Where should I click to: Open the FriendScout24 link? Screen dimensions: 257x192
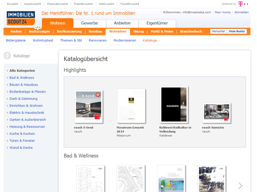[x=83, y=4]
